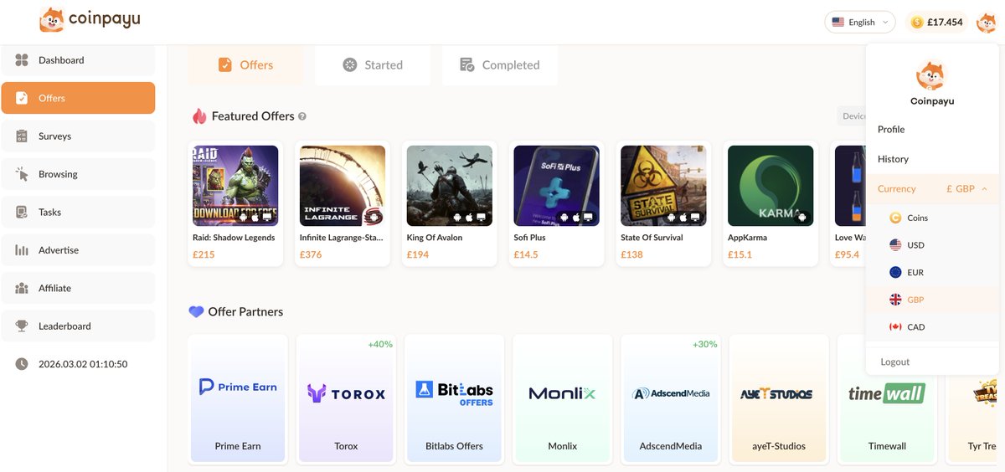Open the State Of Survival offer
Screen dimensions: 1005x472
pos(664,203)
